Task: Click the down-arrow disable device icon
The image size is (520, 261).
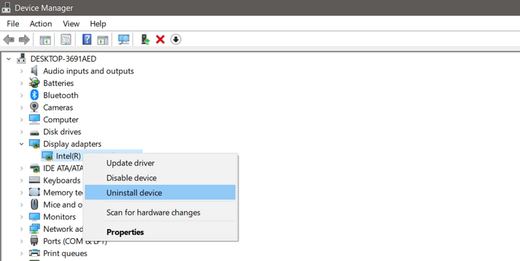Action: tap(175, 39)
